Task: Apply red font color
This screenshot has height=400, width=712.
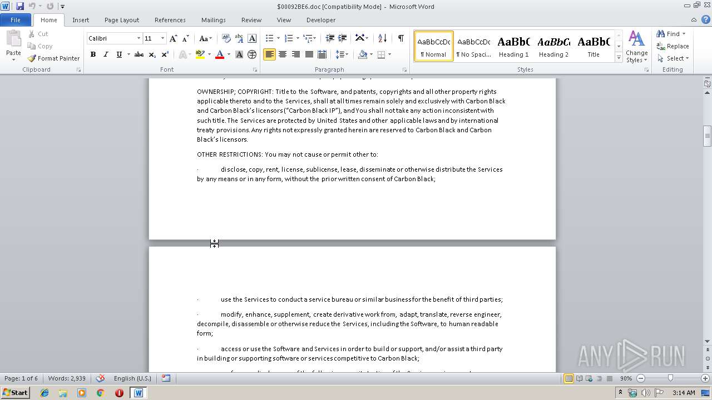Action: click(x=220, y=54)
